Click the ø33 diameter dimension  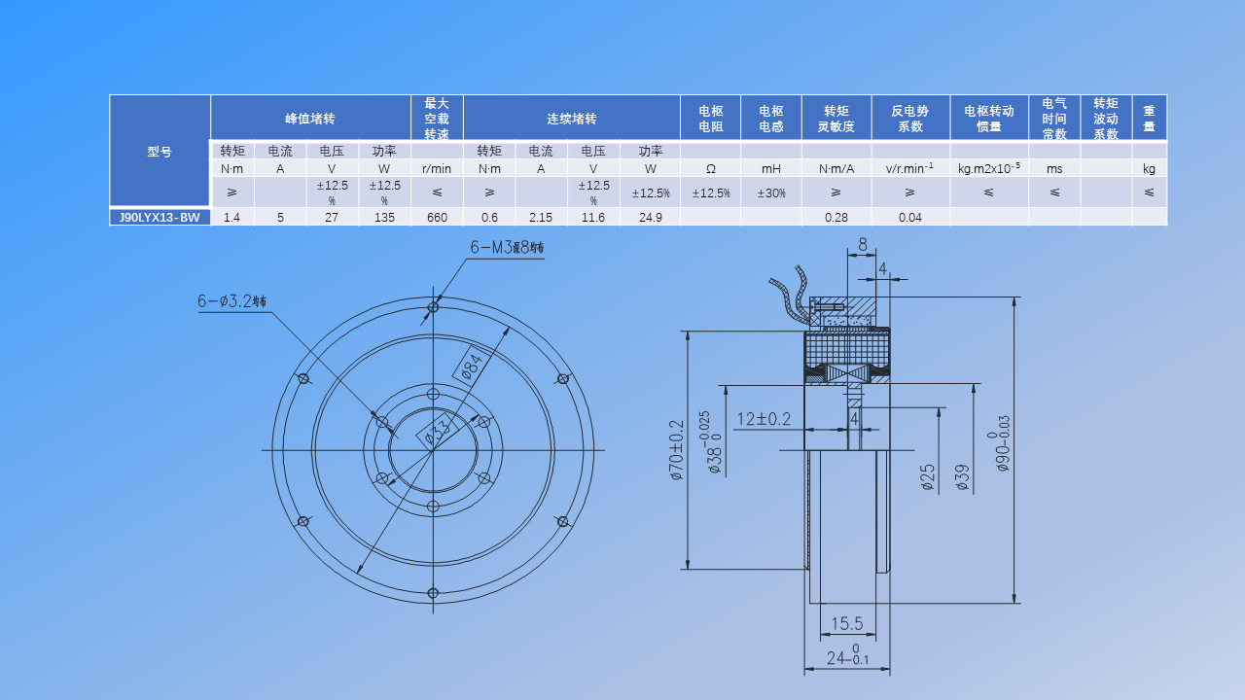[x=437, y=432]
